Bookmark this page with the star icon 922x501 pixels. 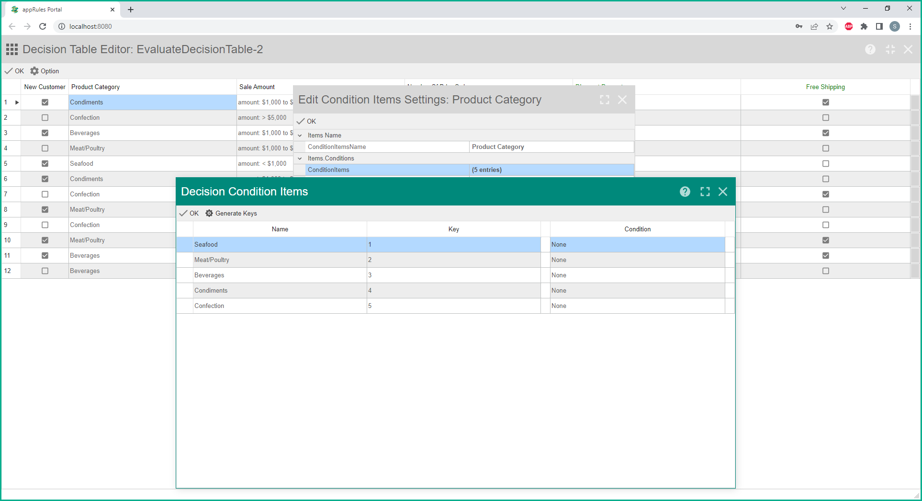click(830, 26)
